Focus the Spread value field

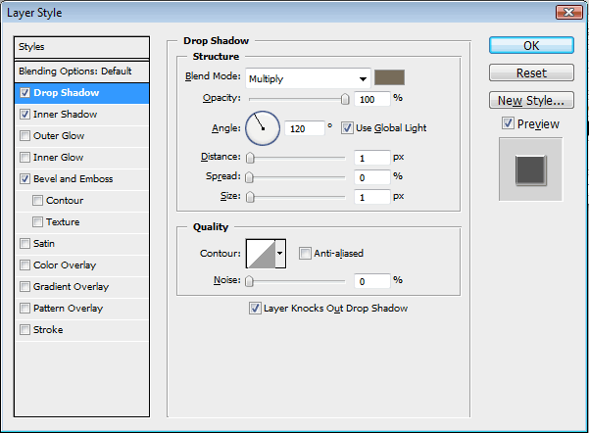coord(371,177)
